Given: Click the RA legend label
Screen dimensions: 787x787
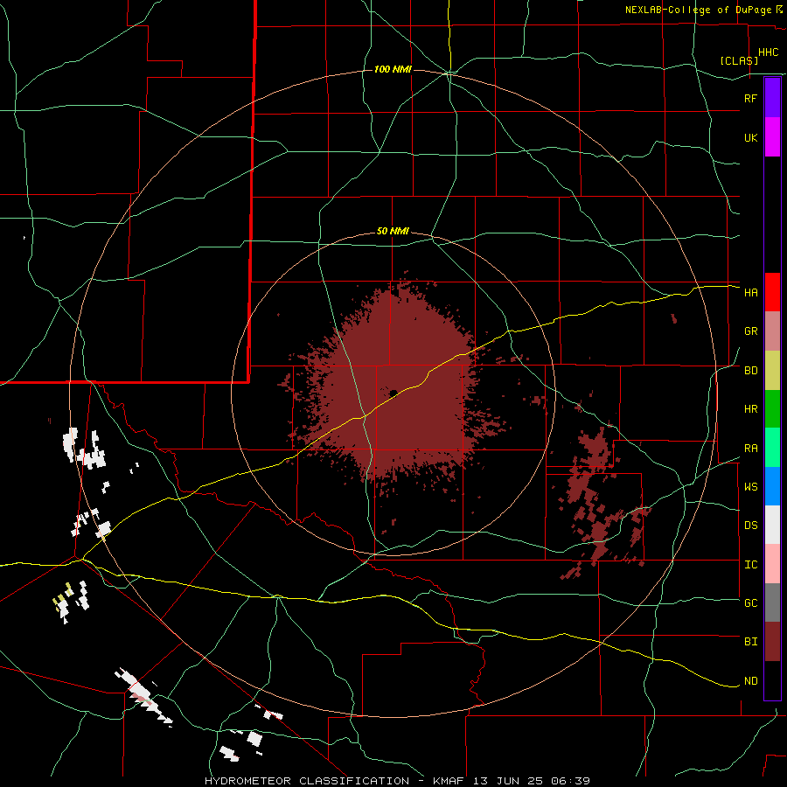Looking at the screenshot, I should pyautogui.click(x=750, y=449).
